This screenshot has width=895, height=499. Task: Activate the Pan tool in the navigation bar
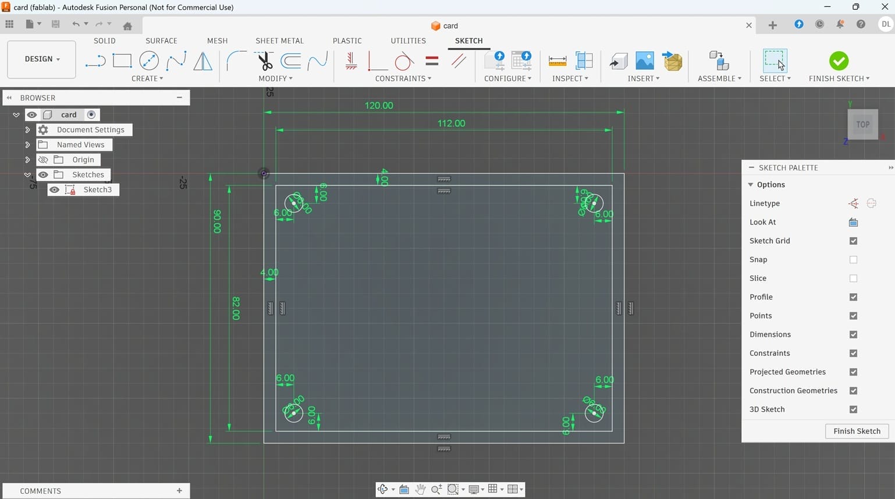coord(421,489)
